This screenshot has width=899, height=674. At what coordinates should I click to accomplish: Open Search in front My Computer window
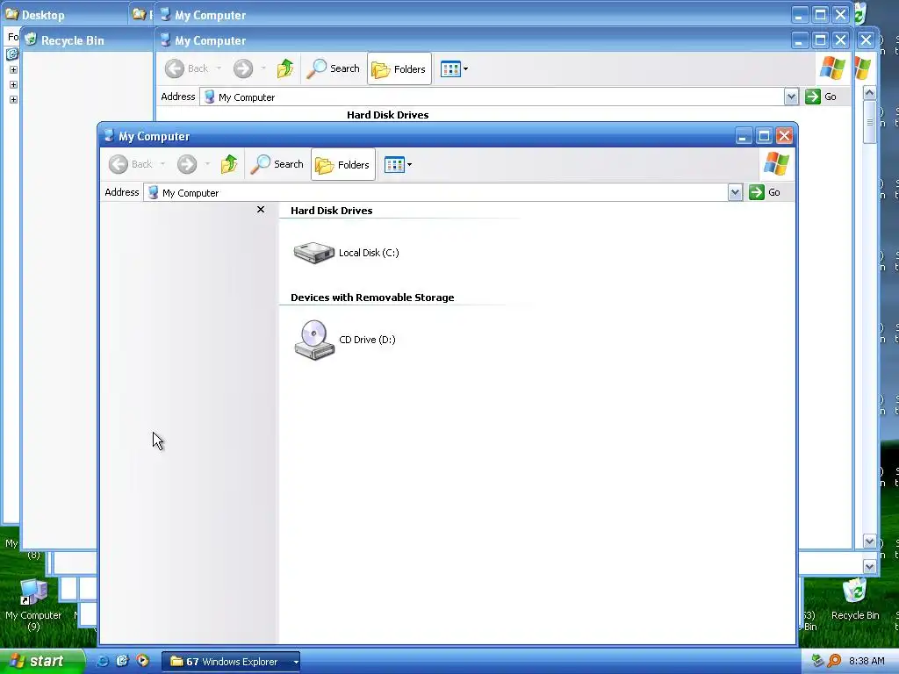(277, 164)
